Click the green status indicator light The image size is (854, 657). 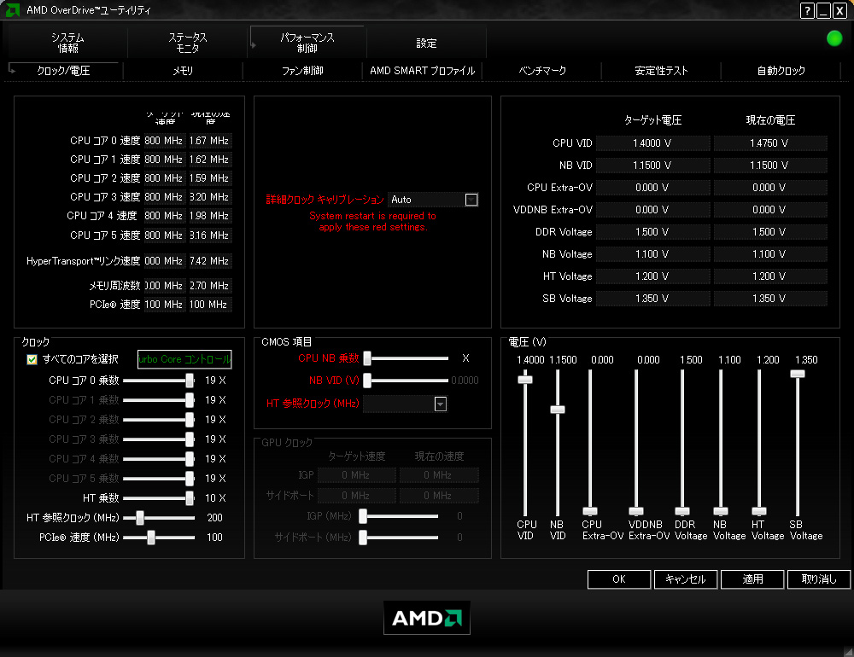click(834, 38)
